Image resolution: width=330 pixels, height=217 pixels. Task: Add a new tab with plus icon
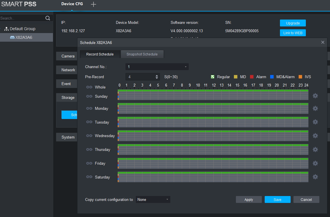(94, 4)
